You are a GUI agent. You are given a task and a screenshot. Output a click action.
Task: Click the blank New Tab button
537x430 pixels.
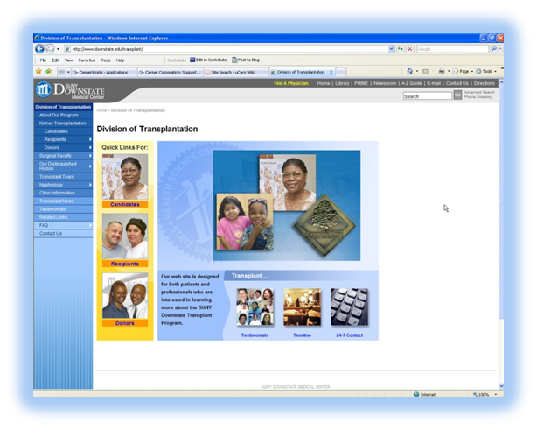[341, 73]
